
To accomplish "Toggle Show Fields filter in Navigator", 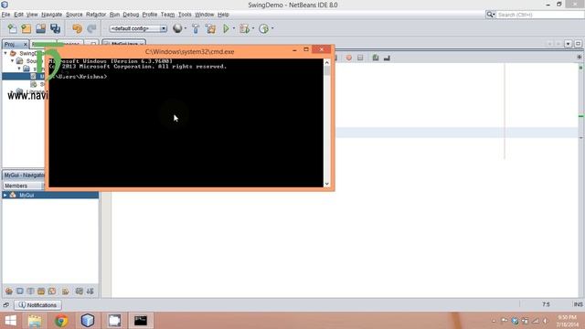I will [x=20, y=292].
